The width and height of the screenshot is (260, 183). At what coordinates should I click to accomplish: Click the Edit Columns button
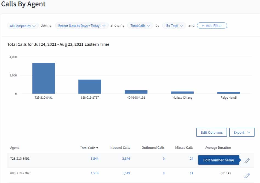[212, 132]
